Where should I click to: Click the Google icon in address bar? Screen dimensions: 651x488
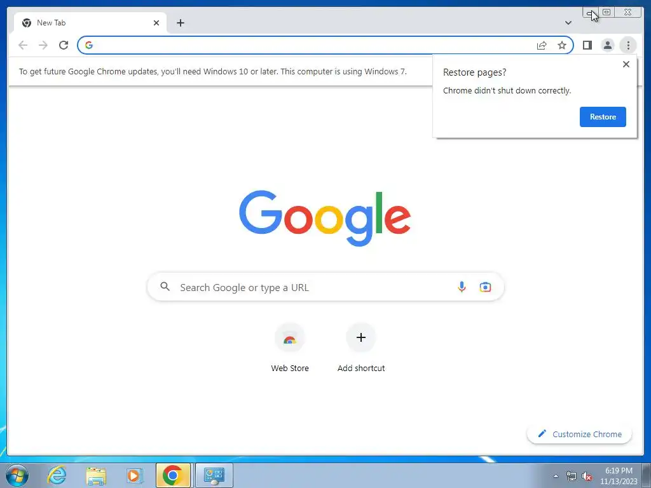(89, 45)
